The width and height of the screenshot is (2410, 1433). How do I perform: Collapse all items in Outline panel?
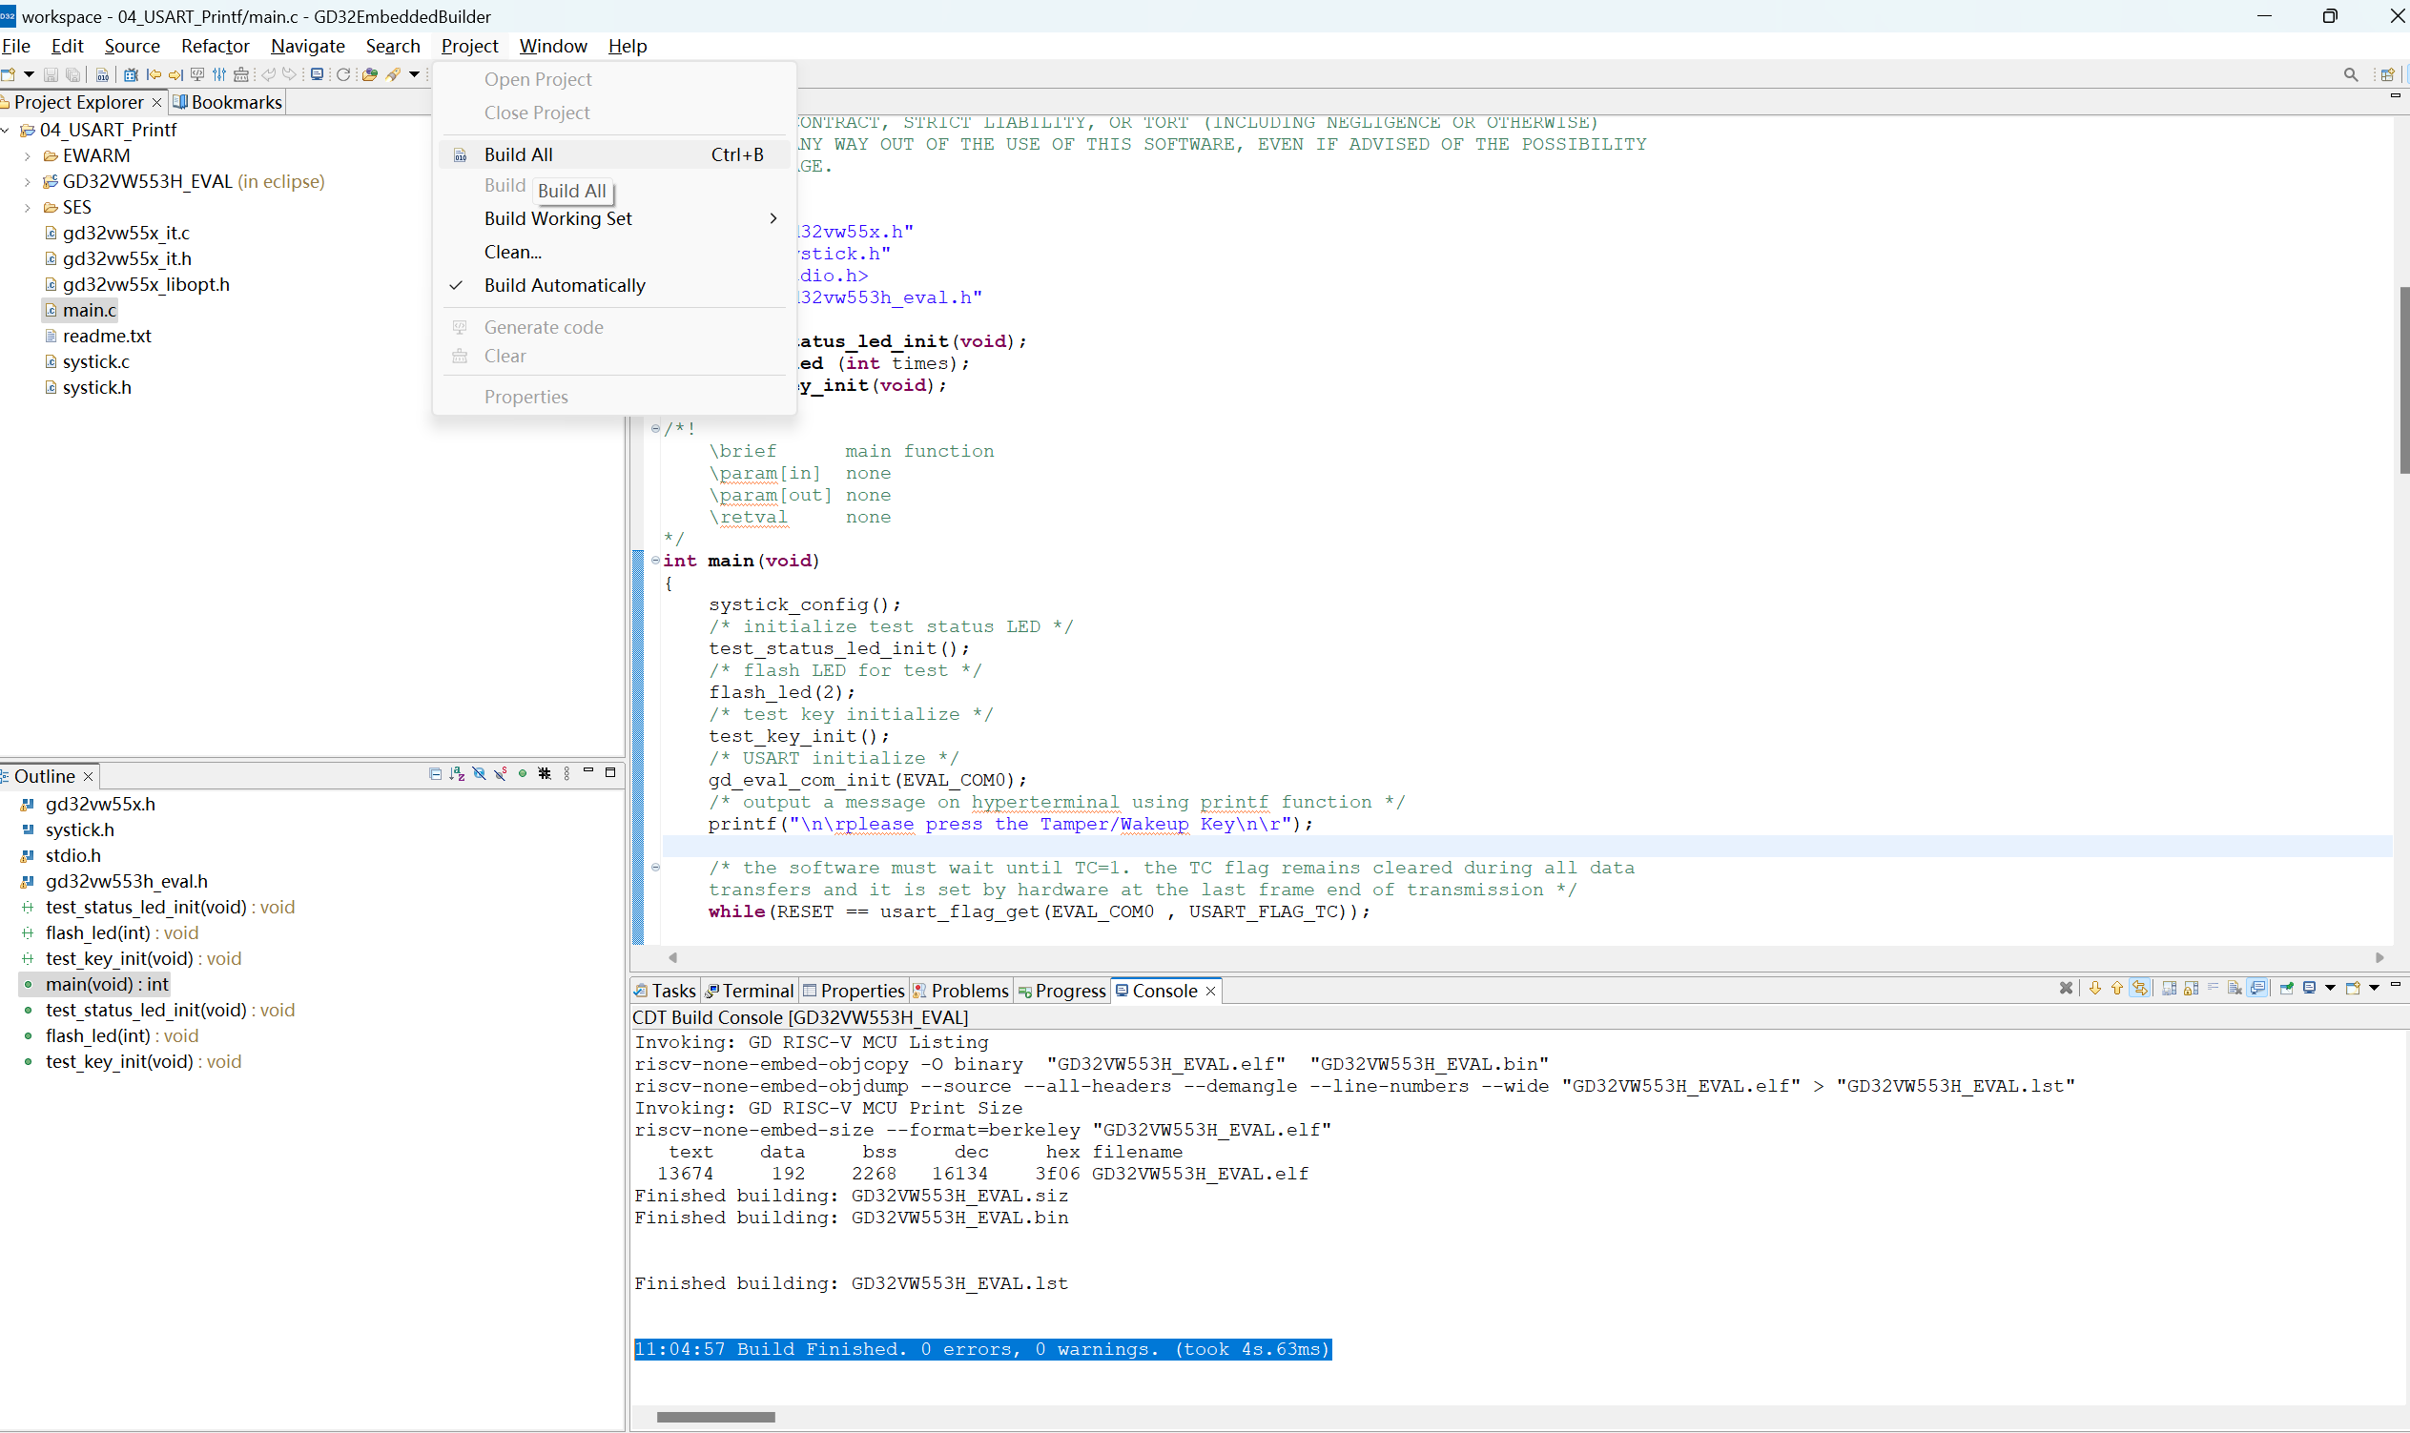tap(435, 773)
